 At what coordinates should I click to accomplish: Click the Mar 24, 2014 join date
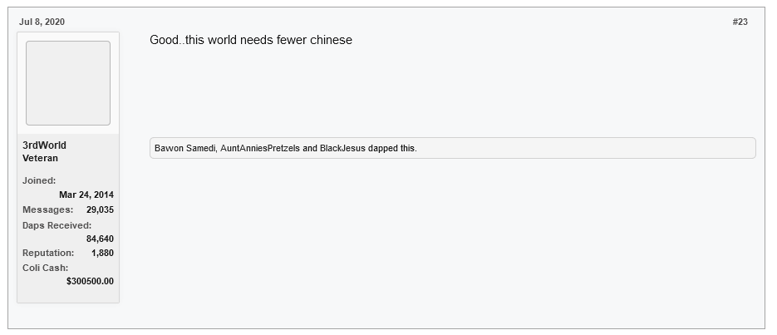click(x=86, y=195)
